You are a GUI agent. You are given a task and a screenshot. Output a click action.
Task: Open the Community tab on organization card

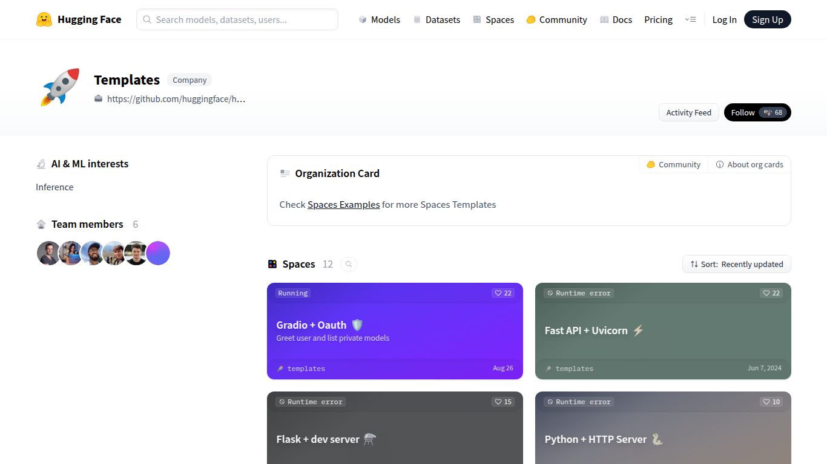click(673, 164)
